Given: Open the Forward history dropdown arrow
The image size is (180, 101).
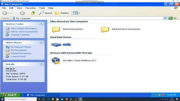Looking at the screenshot, I should pos(28,13).
